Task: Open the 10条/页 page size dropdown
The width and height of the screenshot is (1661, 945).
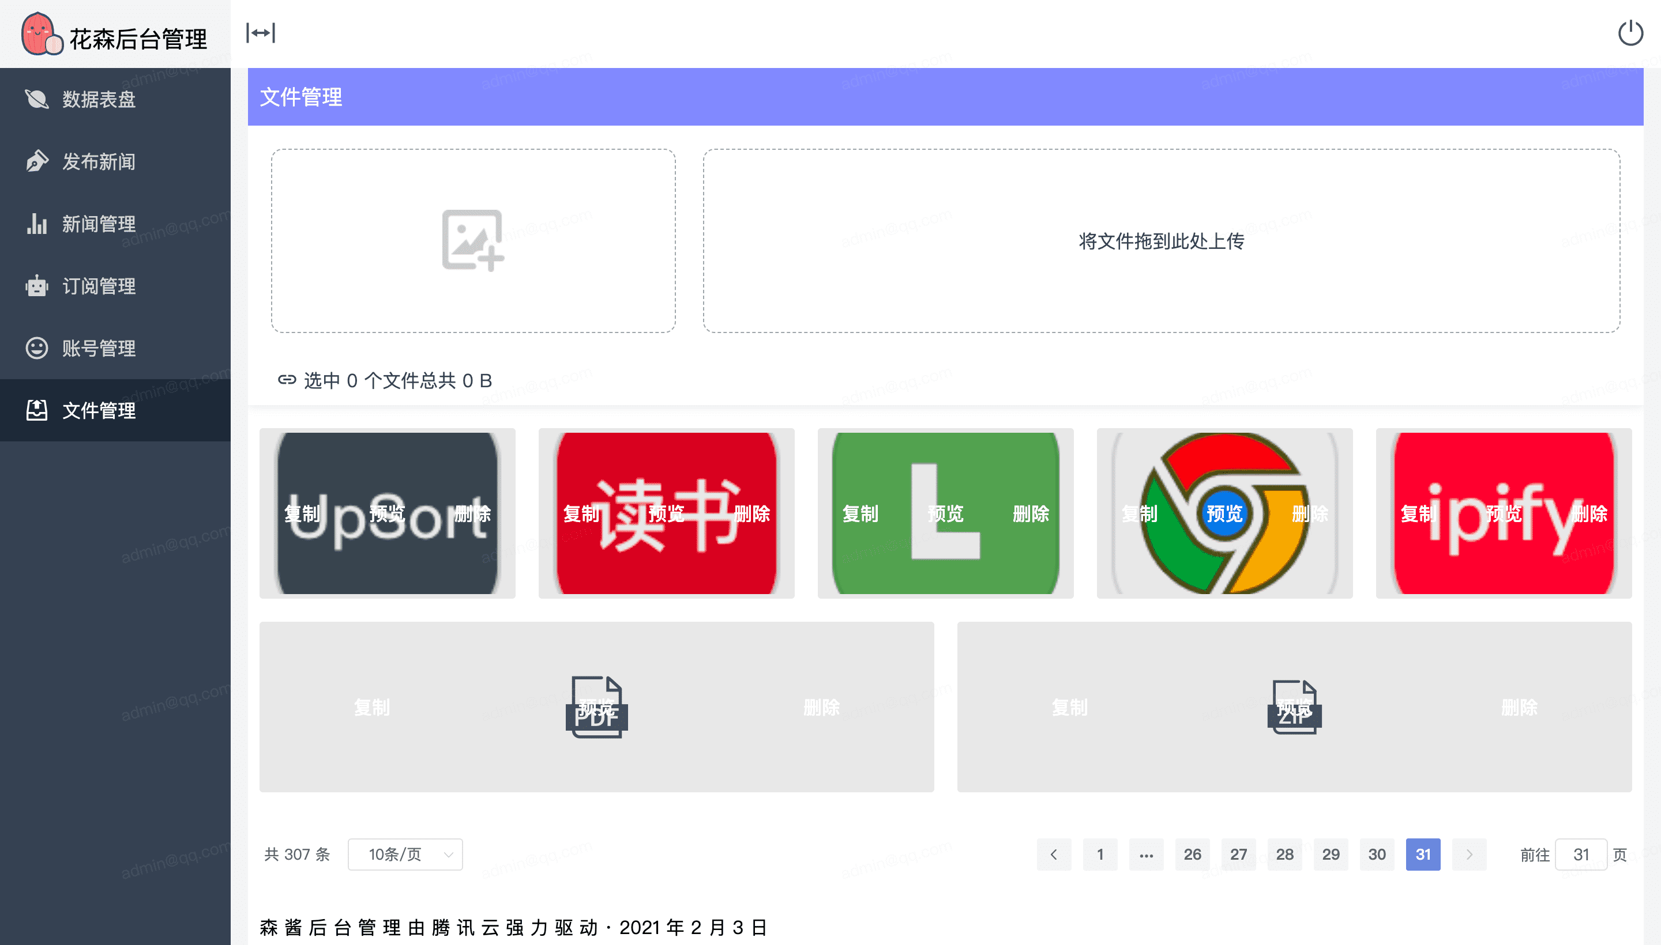Action: (404, 854)
